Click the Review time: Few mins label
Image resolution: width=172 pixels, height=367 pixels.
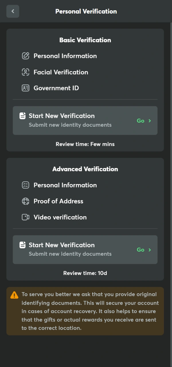pyautogui.click(x=85, y=144)
